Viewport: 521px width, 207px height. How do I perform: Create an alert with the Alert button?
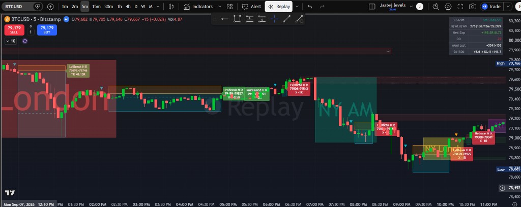click(251, 6)
